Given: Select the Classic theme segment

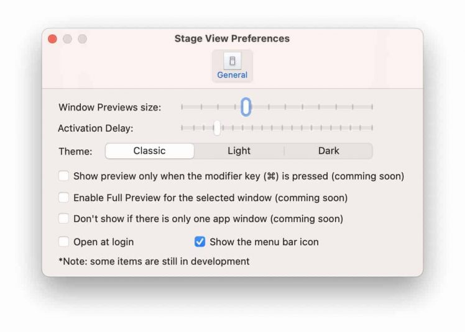Looking at the screenshot, I should point(149,151).
